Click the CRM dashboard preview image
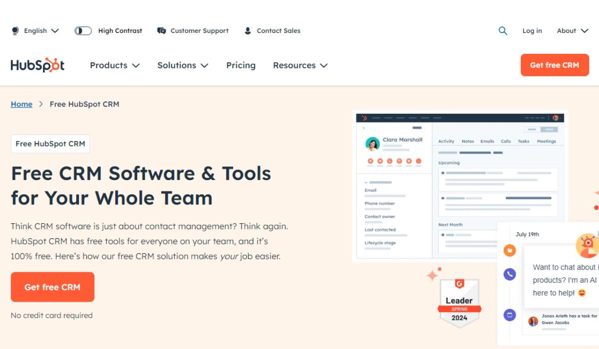This screenshot has width=599, height=349. click(459, 185)
